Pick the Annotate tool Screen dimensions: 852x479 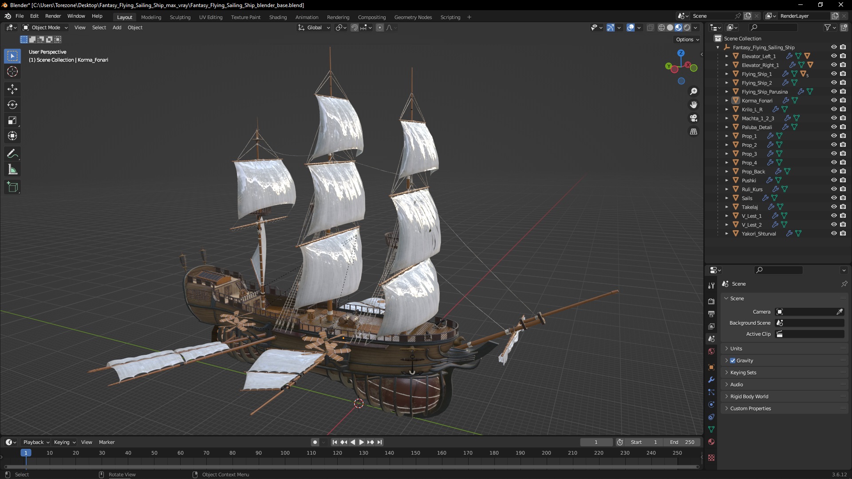coord(12,154)
